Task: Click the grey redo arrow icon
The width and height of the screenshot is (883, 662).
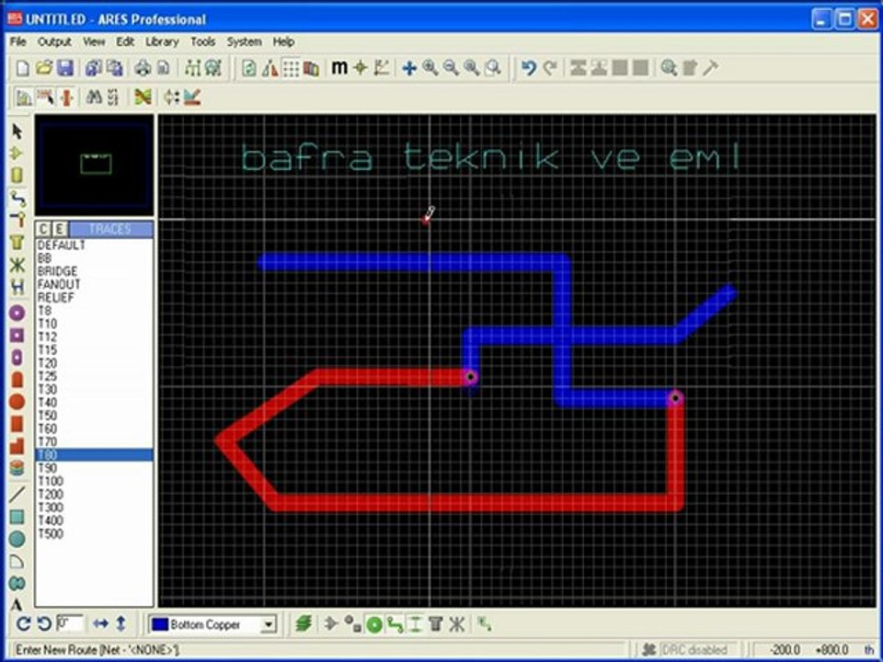Action: [550, 68]
